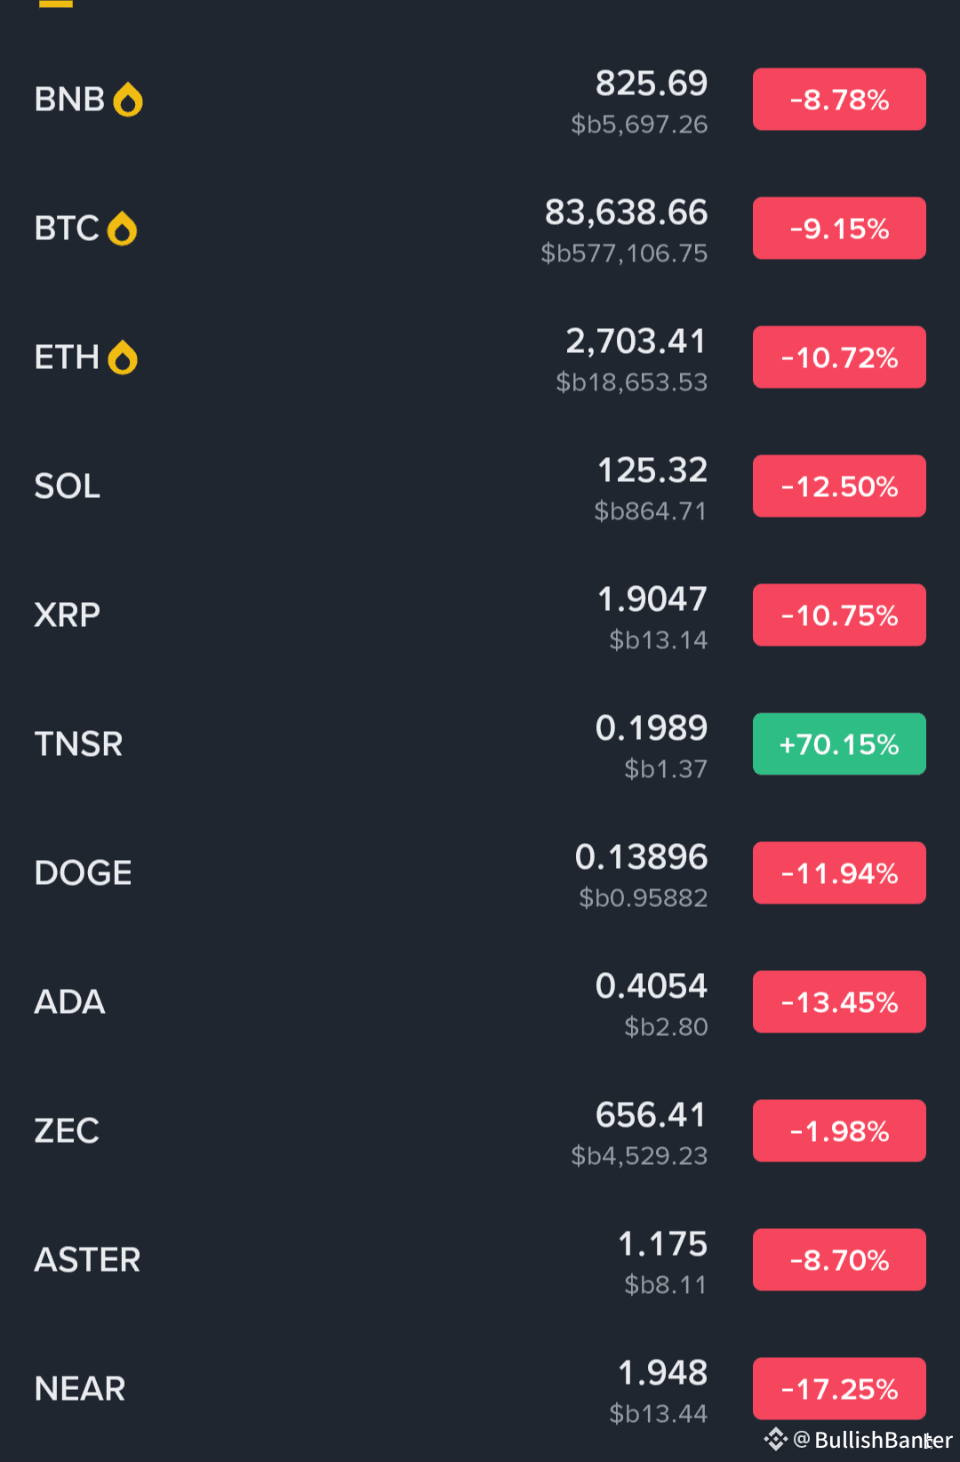Click the flame icon beside BTC
Viewport: 960px width, 1462px height.
click(x=122, y=229)
